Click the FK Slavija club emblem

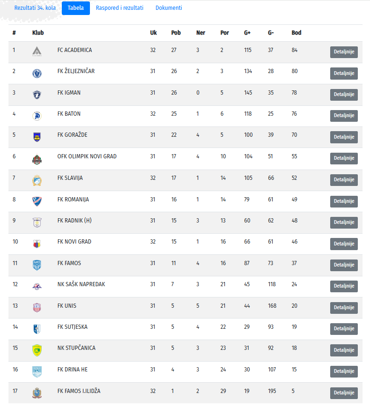click(x=37, y=180)
